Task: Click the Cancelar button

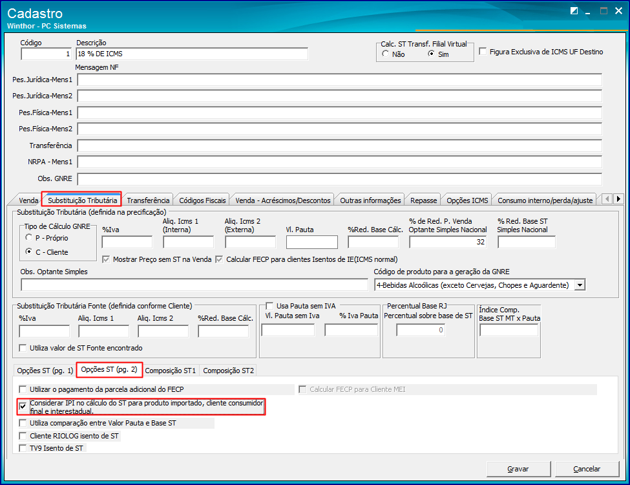Action: point(587,469)
